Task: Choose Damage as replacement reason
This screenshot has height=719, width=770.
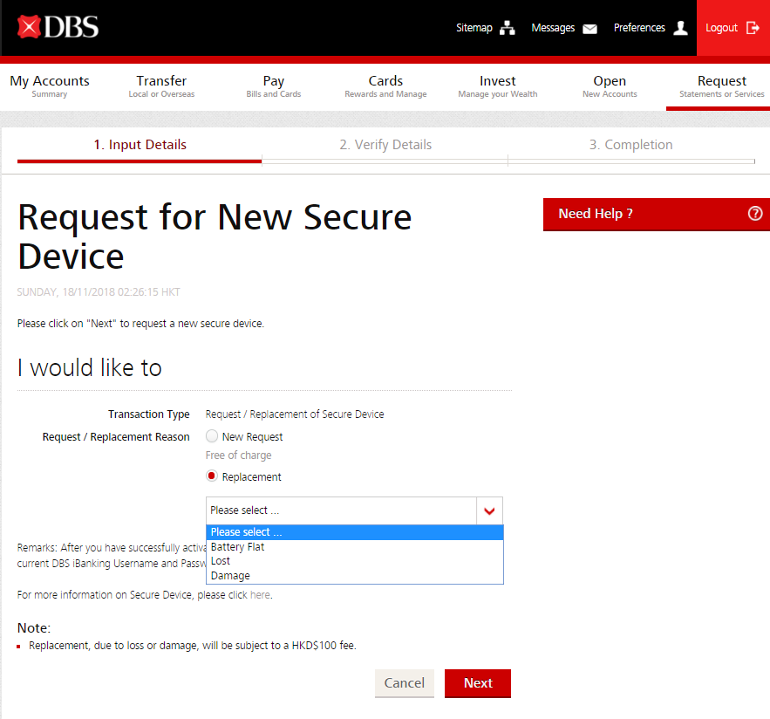Action: click(x=230, y=576)
